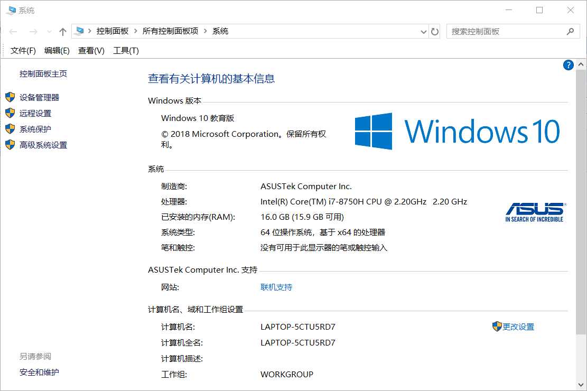The width and height of the screenshot is (587, 391).
Task: Click Intel Core i7-8750H processor value
Action: coord(364,202)
